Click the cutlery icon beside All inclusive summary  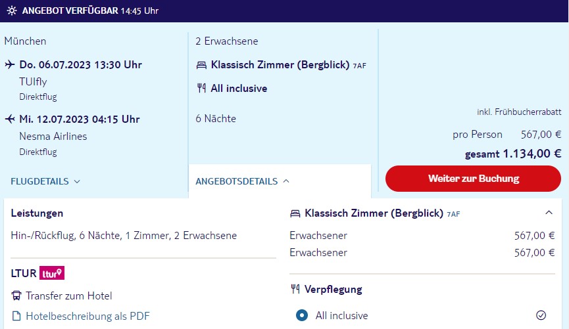201,88
